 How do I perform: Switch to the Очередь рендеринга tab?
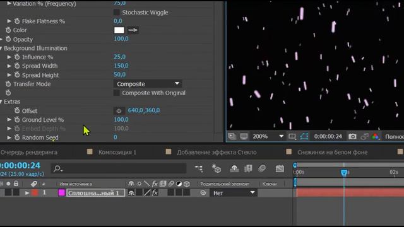click(29, 153)
